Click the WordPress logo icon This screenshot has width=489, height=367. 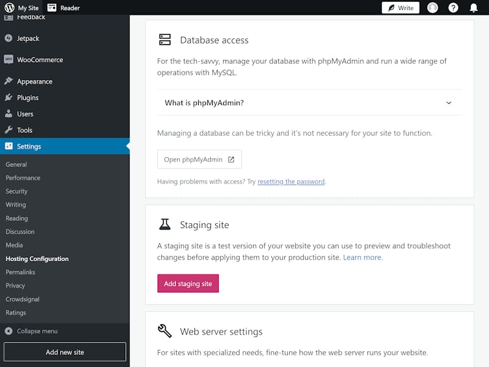click(9, 7)
